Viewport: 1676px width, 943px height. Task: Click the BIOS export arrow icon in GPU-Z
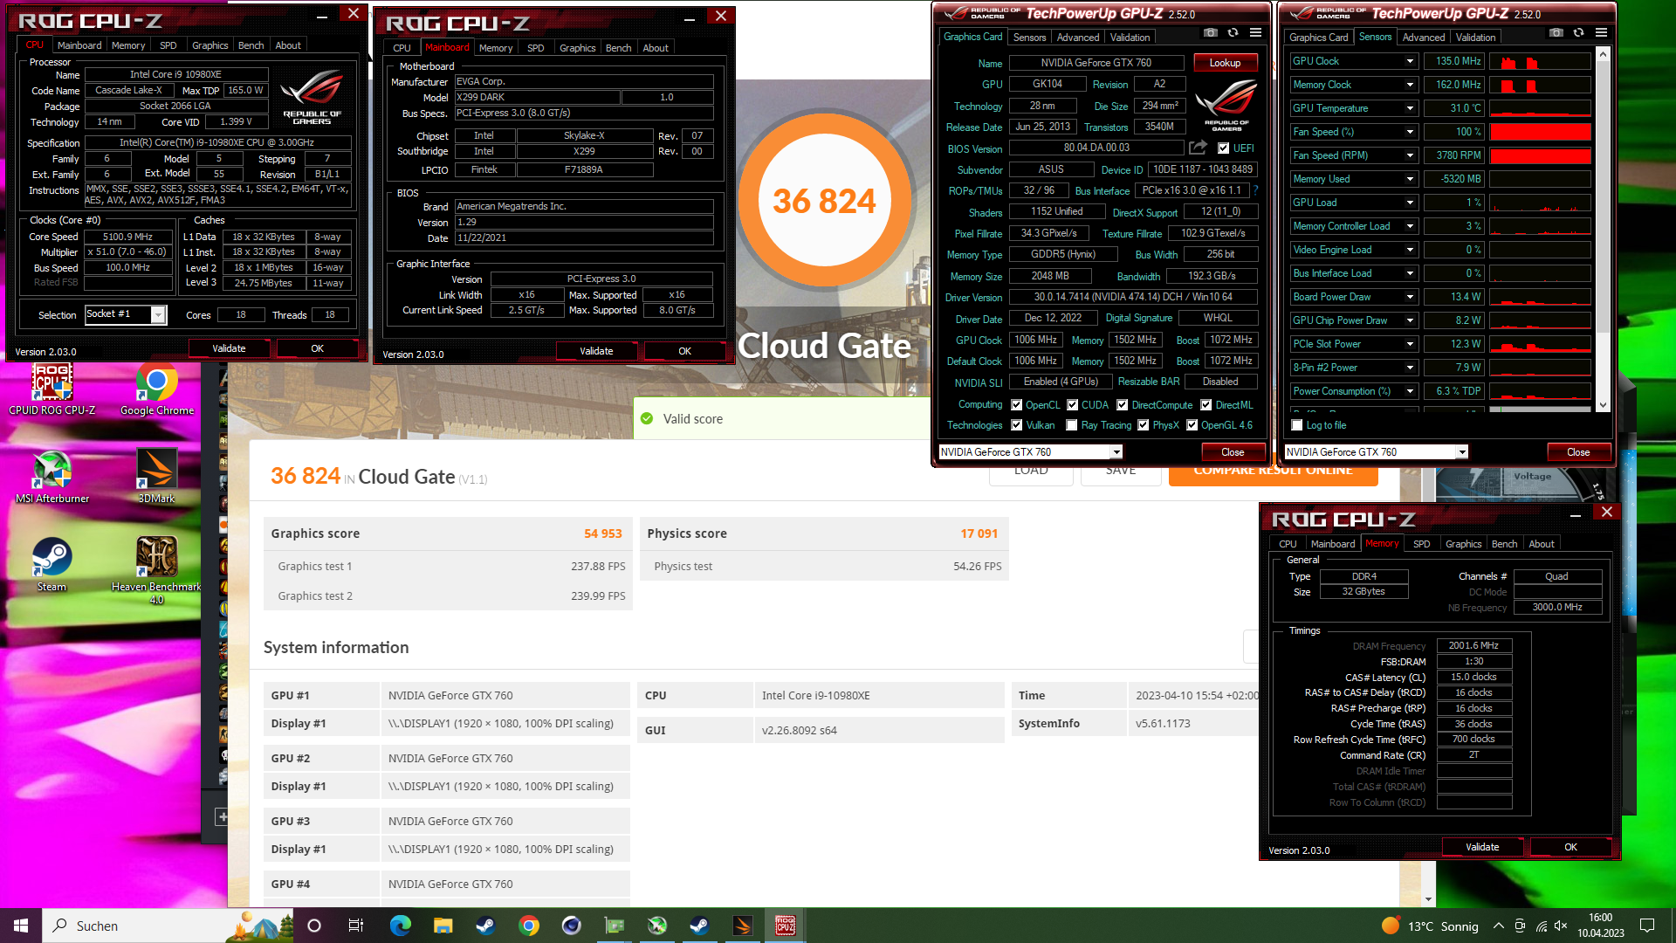click(x=1198, y=148)
